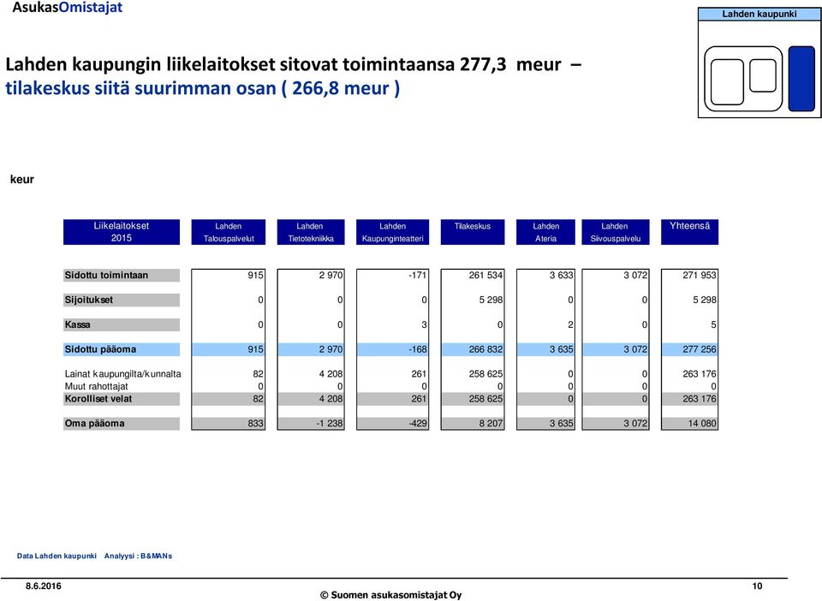Click the Lahden Kaupunginteatteri column header
822x601 pixels.
[393, 232]
